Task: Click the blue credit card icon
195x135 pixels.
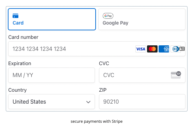Action: click(16, 16)
